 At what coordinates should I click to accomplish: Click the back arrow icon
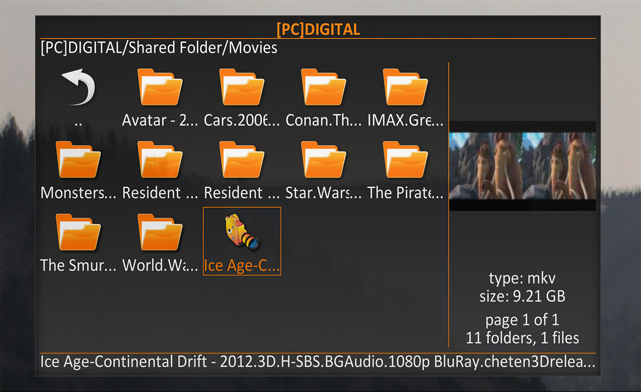[x=78, y=87]
